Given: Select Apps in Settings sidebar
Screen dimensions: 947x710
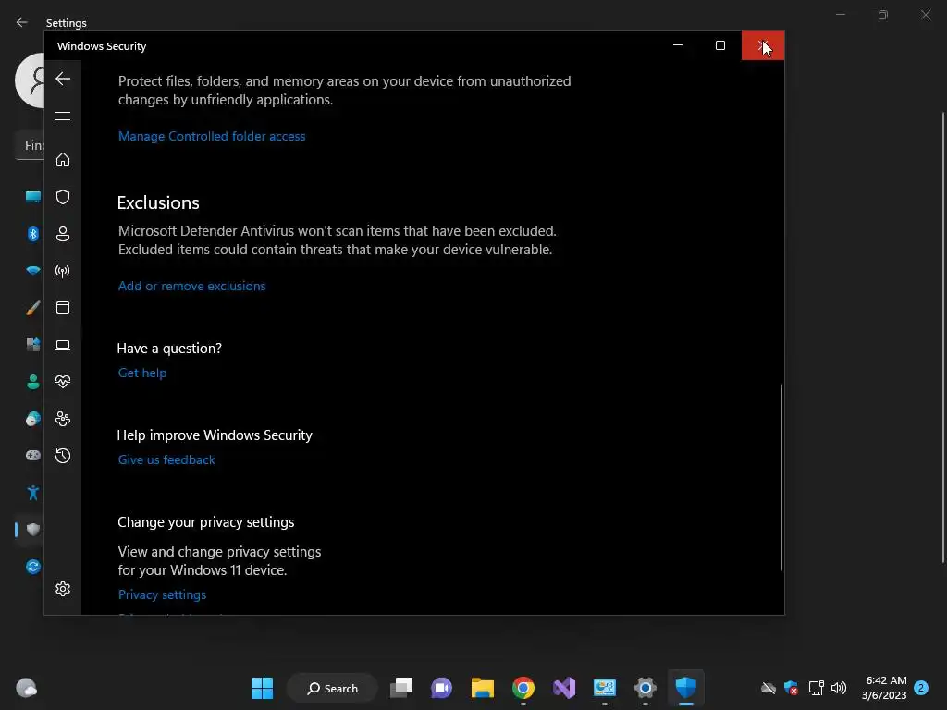Looking at the screenshot, I should [x=33, y=345].
